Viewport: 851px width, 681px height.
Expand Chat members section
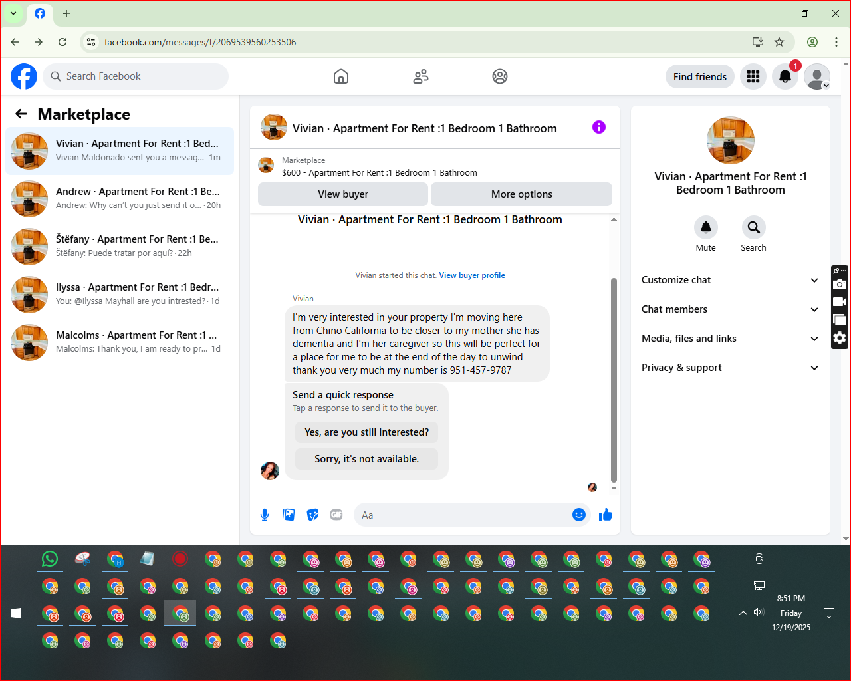point(730,309)
